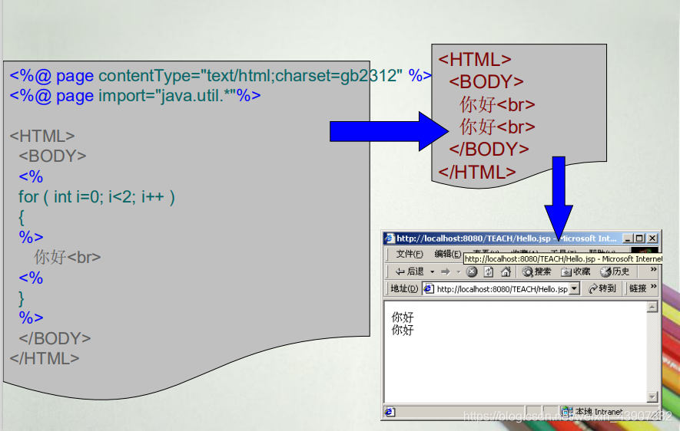
Task: Click the Home icon in the browser toolbar
Action: (x=506, y=271)
